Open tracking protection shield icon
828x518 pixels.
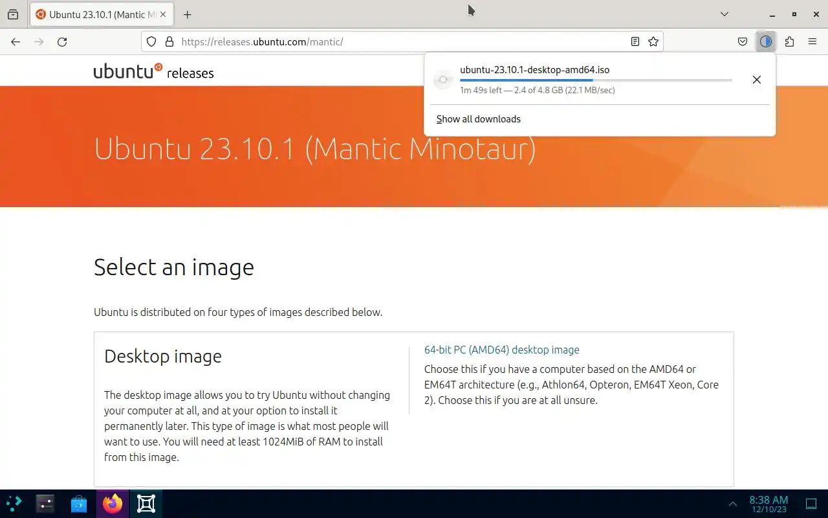pyautogui.click(x=151, y=41)
